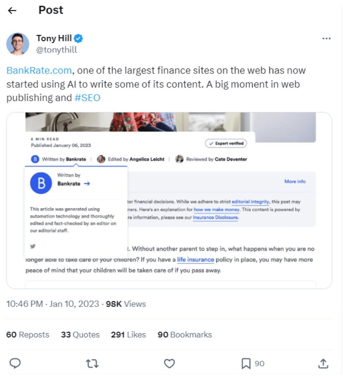Click the post timestamp 10:46 PM
The image size is (343, 378).
(24, 304)
